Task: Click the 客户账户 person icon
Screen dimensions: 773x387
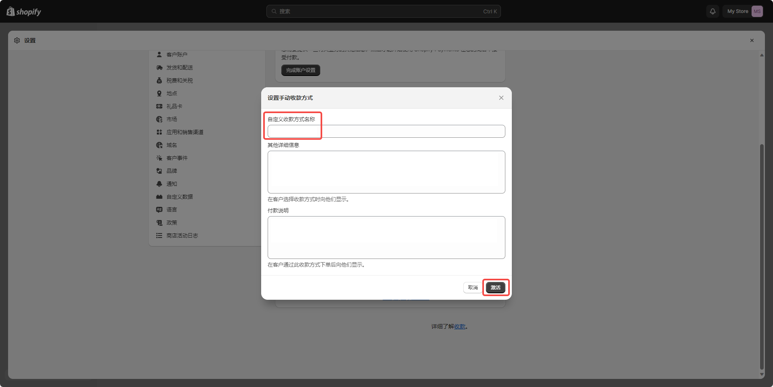Action: [159, 55]
